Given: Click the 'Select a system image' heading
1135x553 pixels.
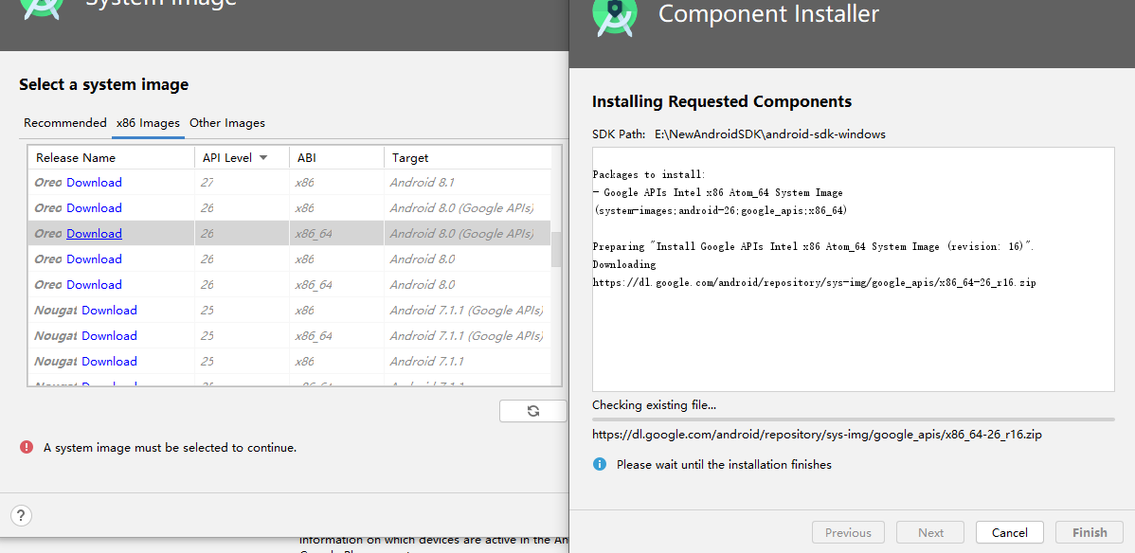Looking at the screenshot, I should [x=103, y=84].
